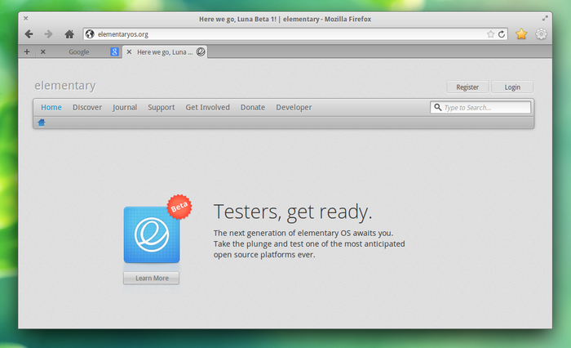Click the Forward navigation arrow

point(48,34)
